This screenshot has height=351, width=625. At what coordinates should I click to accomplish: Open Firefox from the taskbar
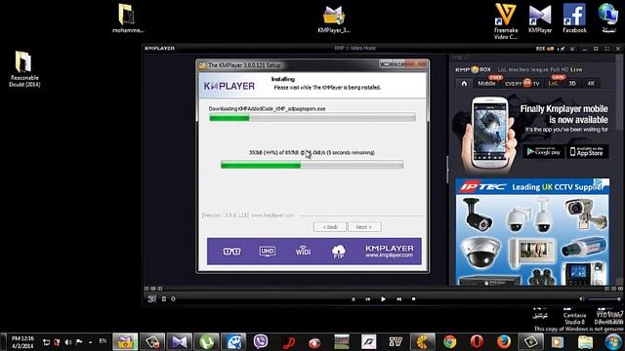(x=504, y=342)
